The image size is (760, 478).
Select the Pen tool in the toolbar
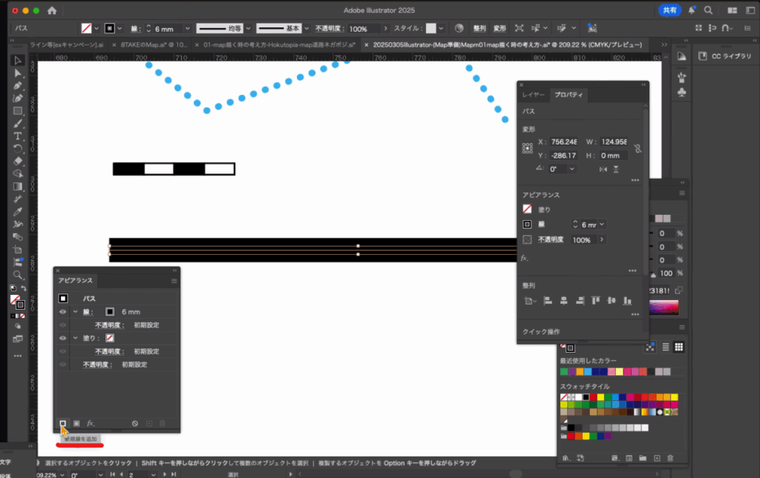(18, 86)
